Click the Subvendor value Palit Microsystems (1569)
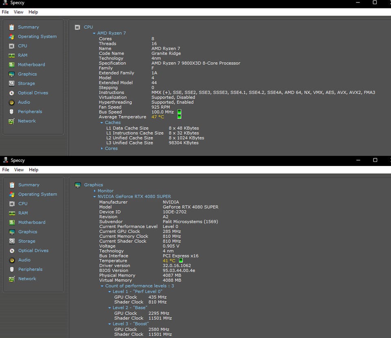 pyautogui.click(x=190, y=222)
